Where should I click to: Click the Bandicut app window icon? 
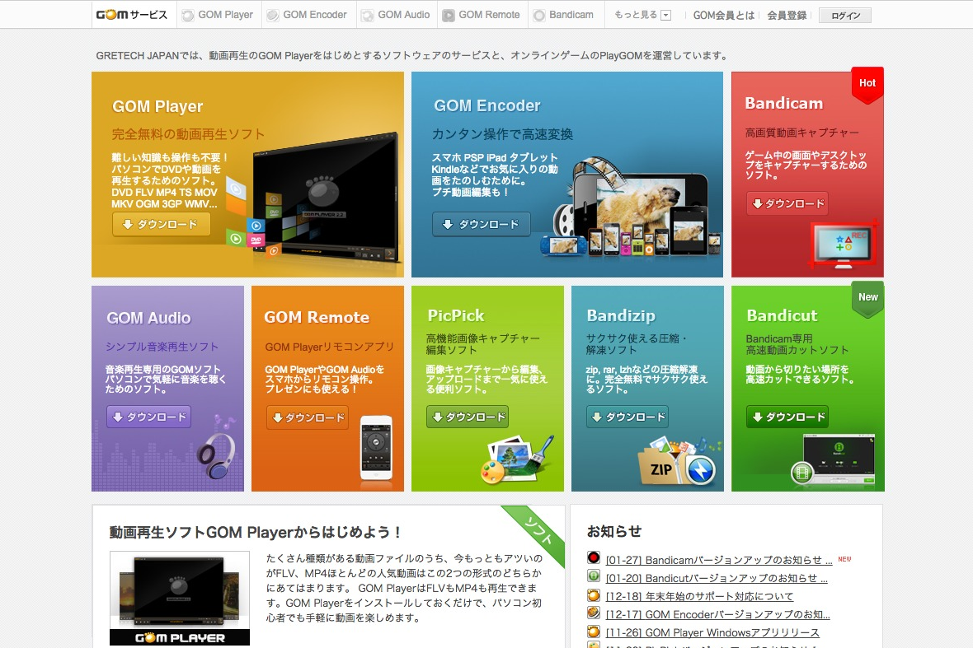[834, 459]
